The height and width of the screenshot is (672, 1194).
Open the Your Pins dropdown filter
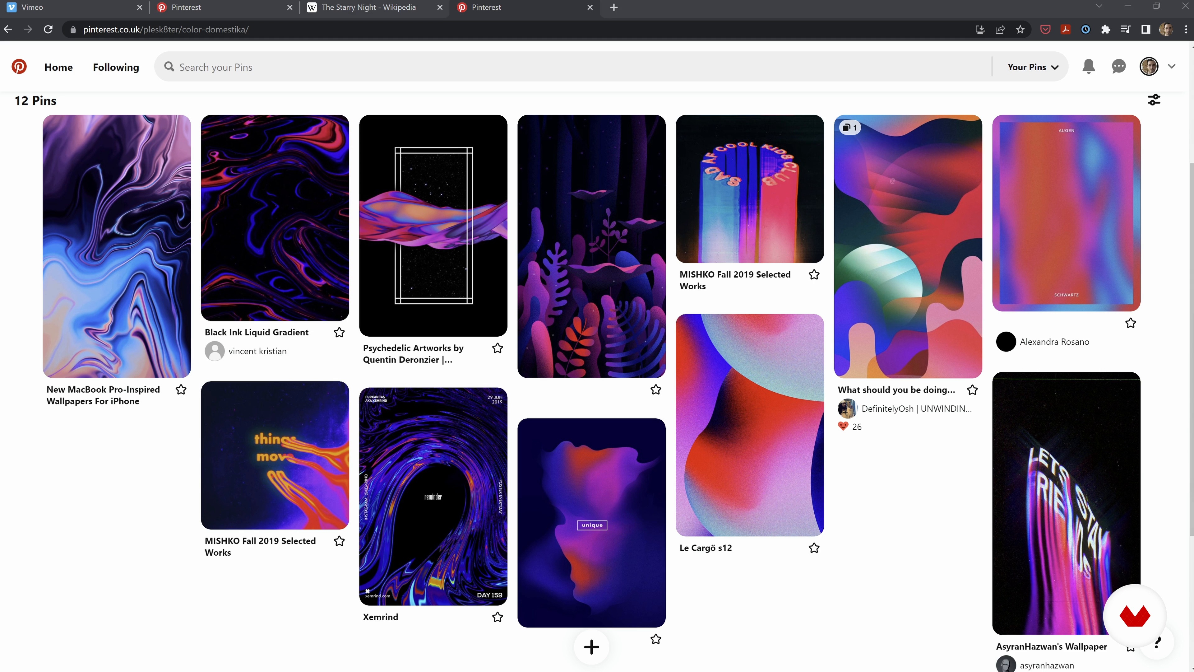[x=1033, y=67]
